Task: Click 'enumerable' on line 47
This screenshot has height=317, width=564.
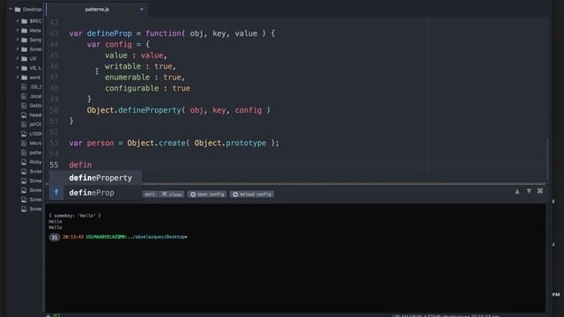Action: [127, 77]
